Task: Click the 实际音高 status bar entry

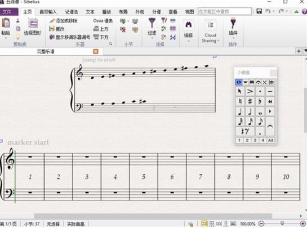Action: point(76,223)
